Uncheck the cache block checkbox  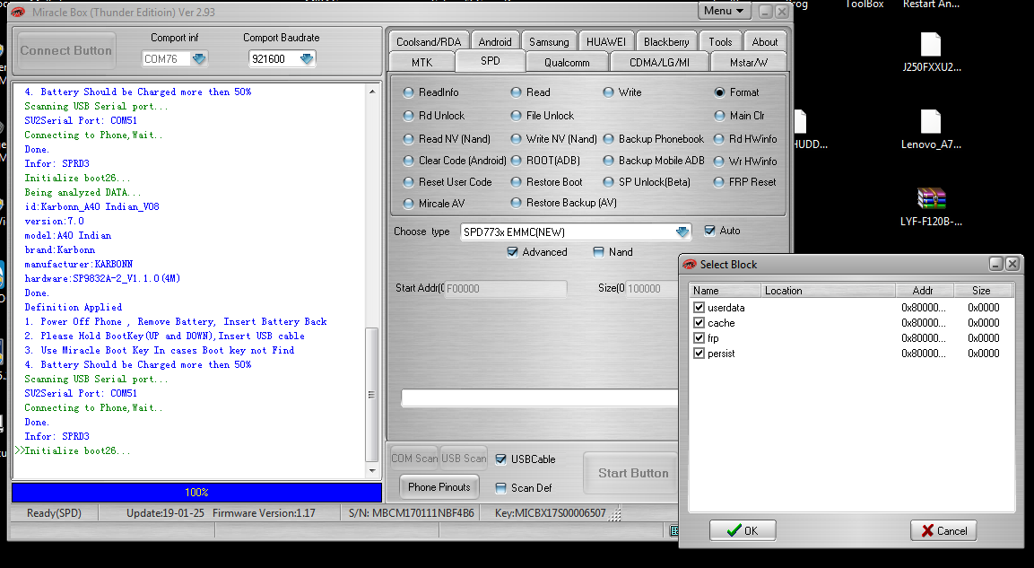(x=699, y=323)
